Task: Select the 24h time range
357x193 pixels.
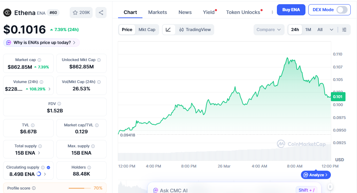Action: tap(295, 30)
